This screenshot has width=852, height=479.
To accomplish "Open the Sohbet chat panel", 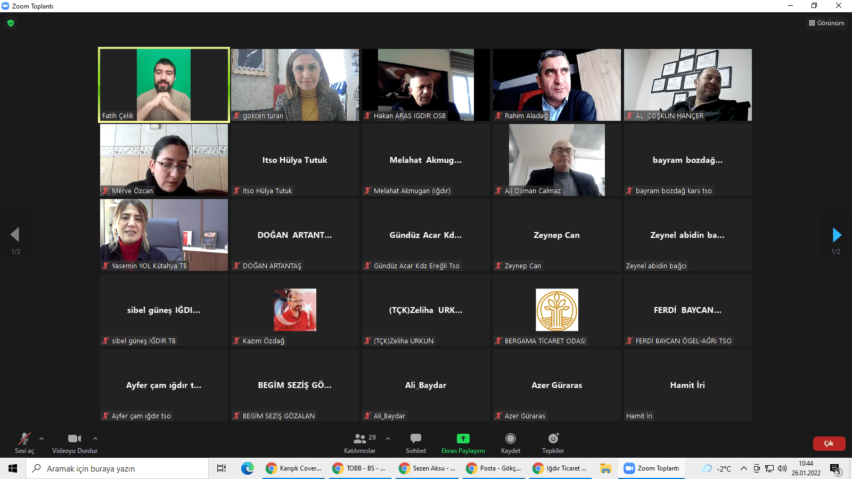I will click(416, 443).
